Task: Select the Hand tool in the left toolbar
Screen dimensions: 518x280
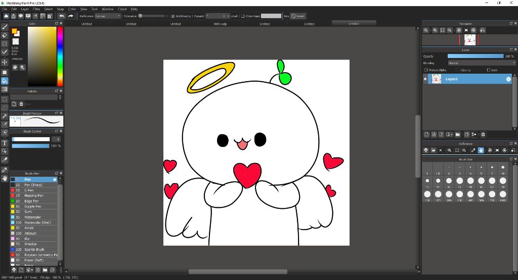Action: pyautogui.click(x=5, y=178)
